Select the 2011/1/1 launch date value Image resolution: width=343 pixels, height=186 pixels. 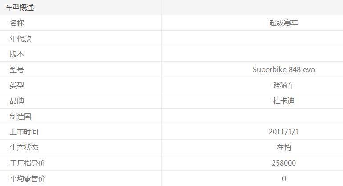click(283, 132)
